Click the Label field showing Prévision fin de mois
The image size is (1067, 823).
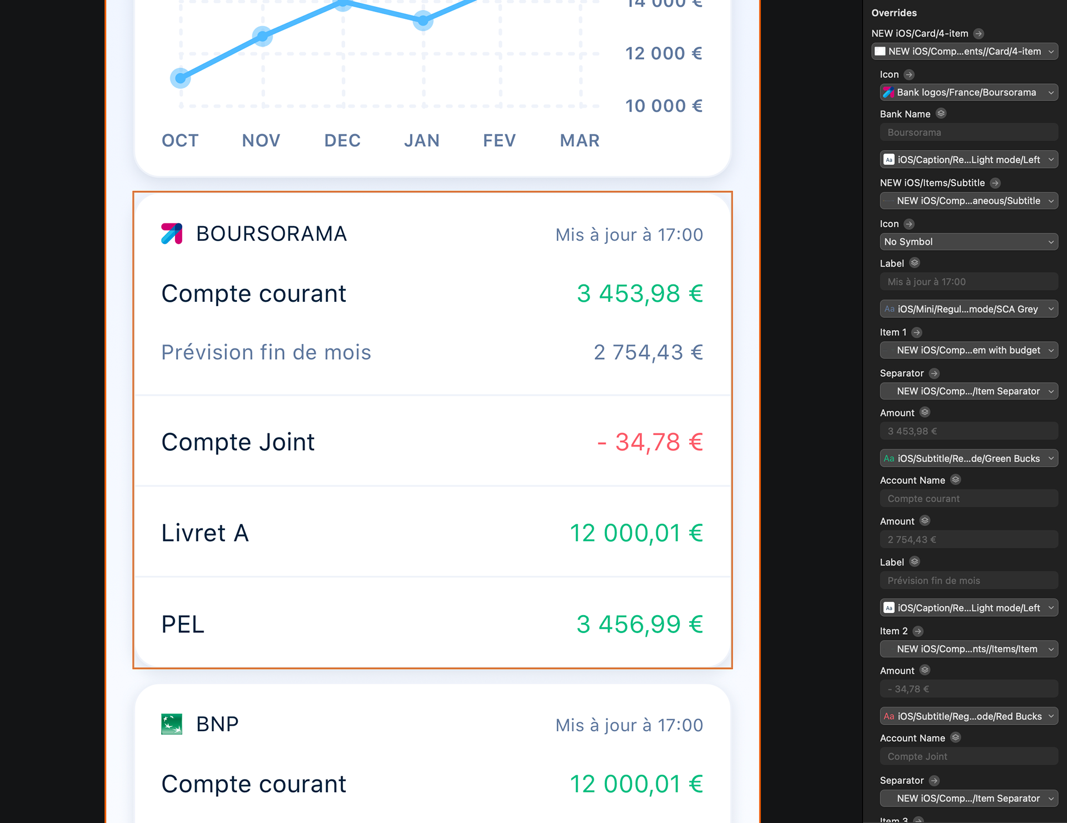(x=969, y=581)
